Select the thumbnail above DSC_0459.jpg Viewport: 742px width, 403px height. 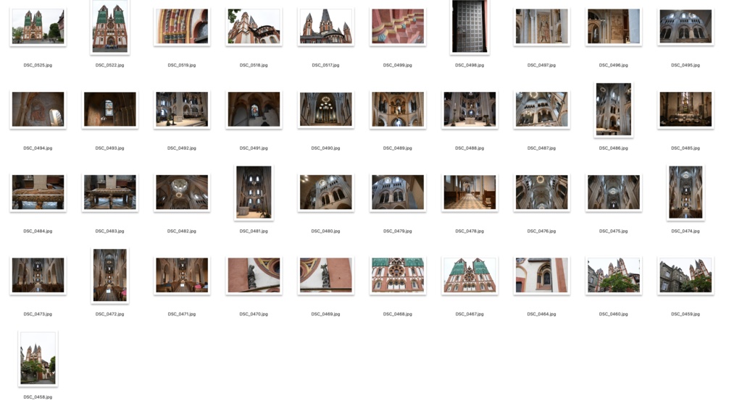pyautogui.click(x=685, y=276)
